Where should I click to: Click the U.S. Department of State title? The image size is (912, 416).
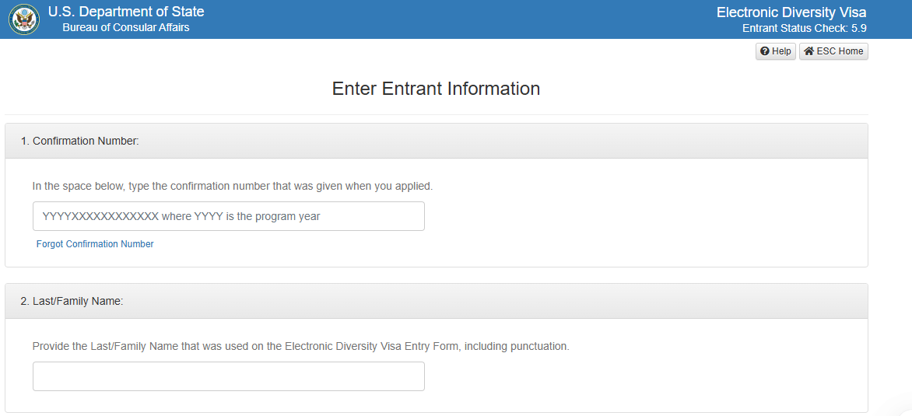126,12
